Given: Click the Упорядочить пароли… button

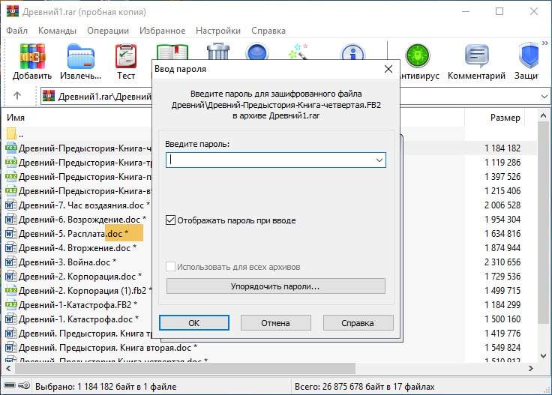Looking at the screenshot, I should point(276,286).
